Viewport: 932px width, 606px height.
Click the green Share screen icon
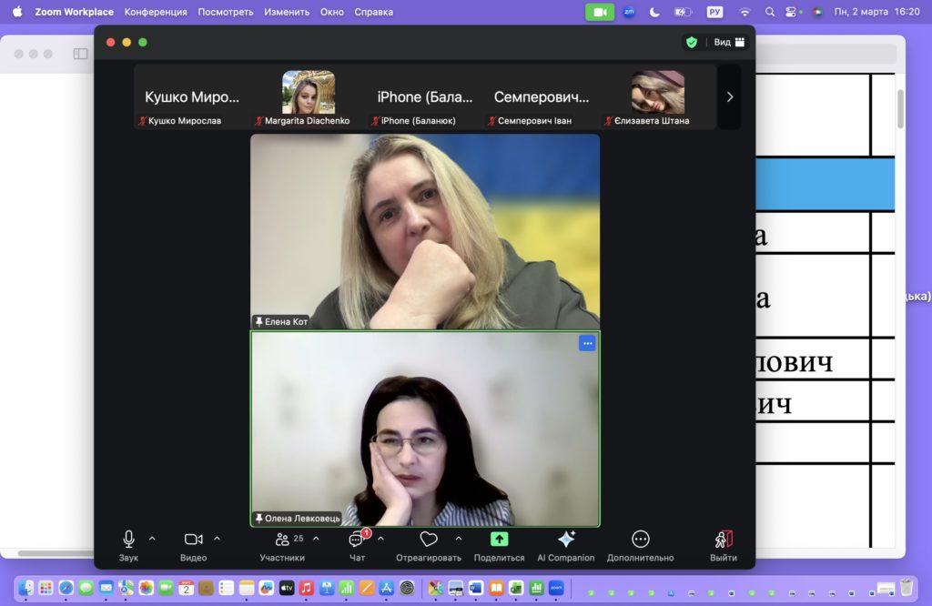tap(499, 540)
